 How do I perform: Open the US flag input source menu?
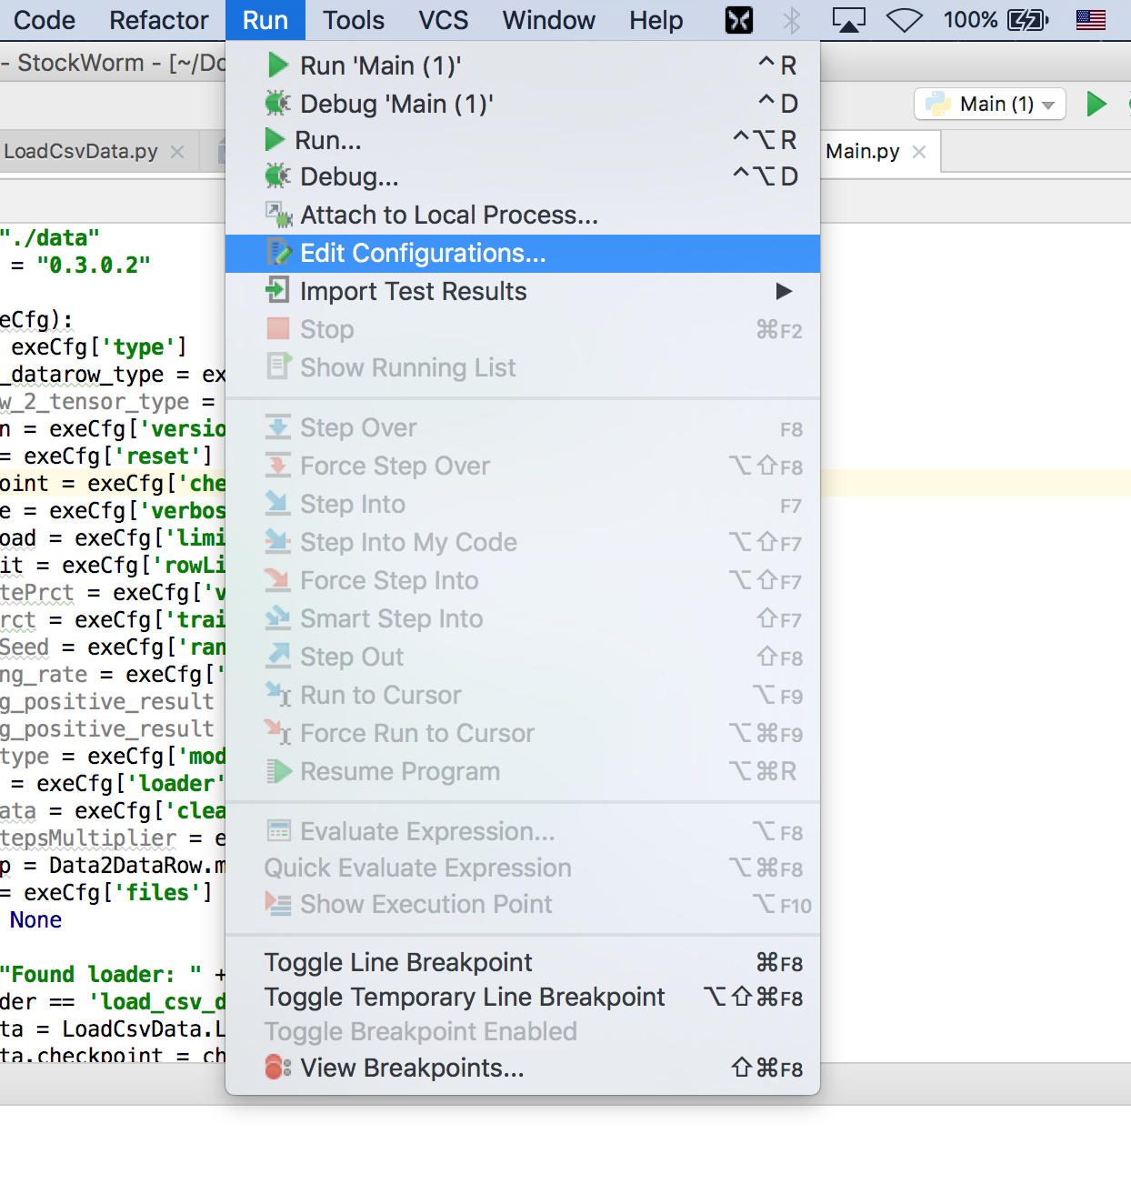coord(1090,20)
